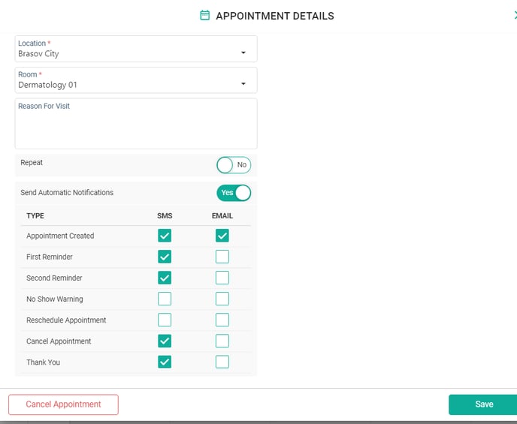Viewport: 517px width, 424px height.
Task: Check Email for No Show Warning
Action: click(222, 299)
